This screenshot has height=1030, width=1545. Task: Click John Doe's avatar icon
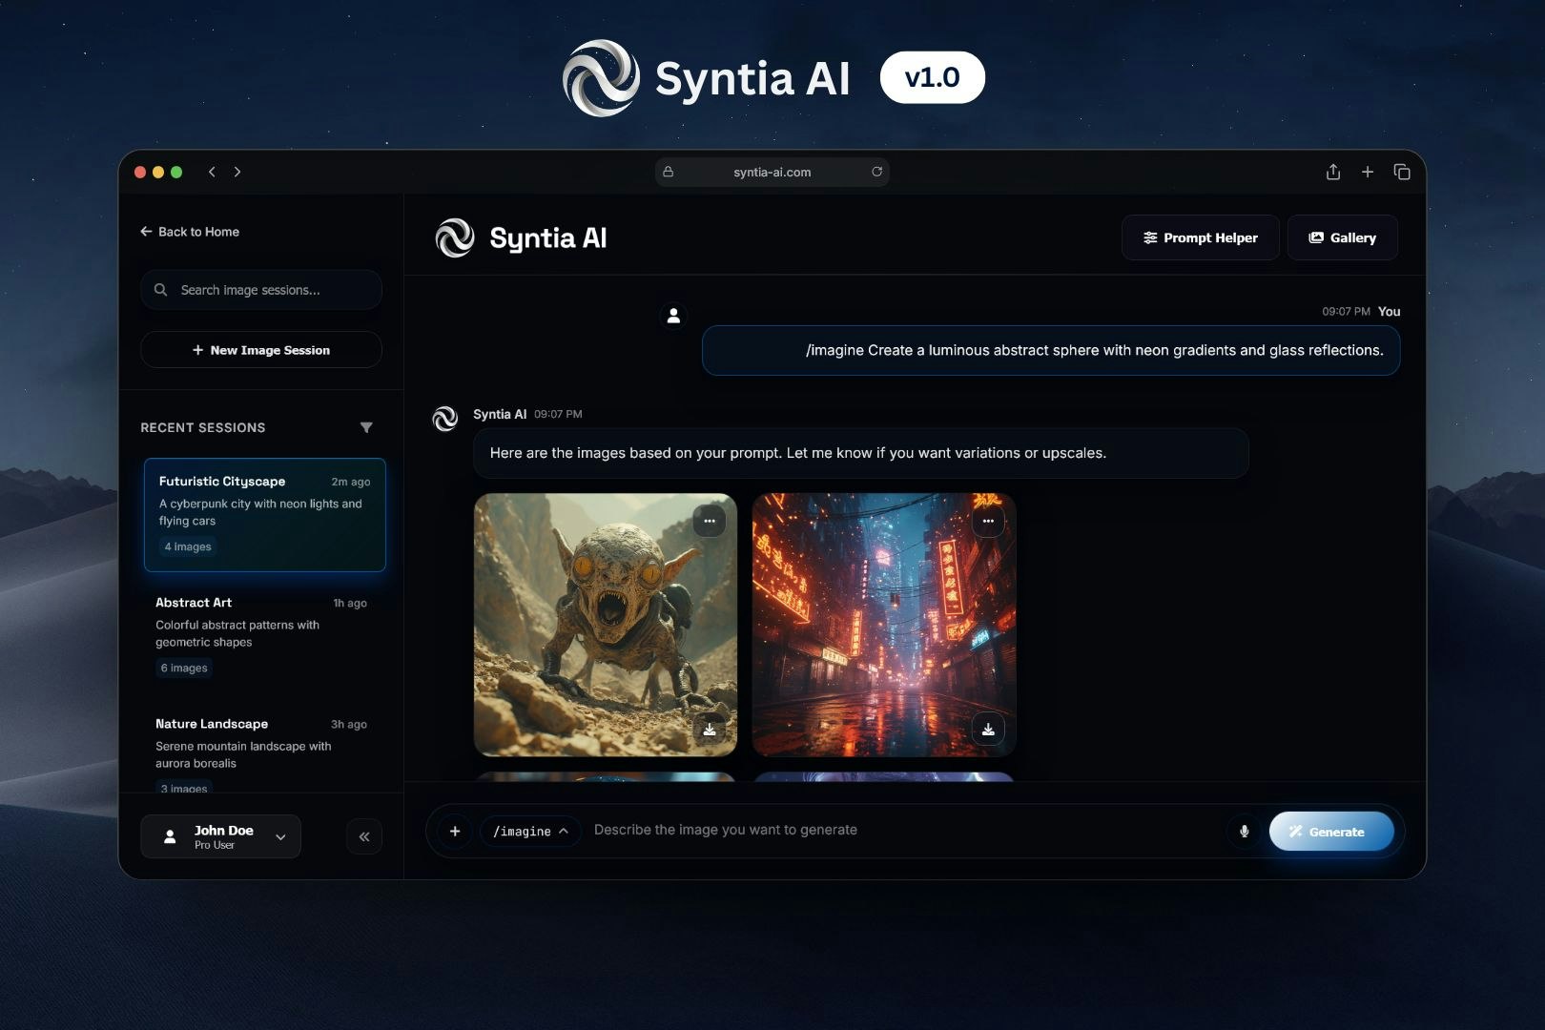169,836
